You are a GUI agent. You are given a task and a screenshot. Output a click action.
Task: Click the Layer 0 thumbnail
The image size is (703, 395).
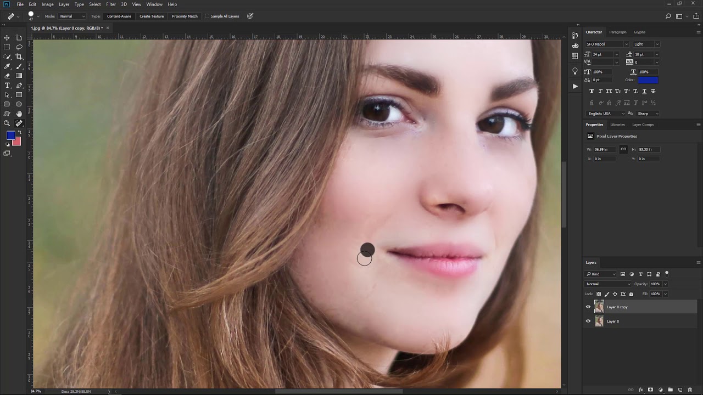click(x=599, y=321)
